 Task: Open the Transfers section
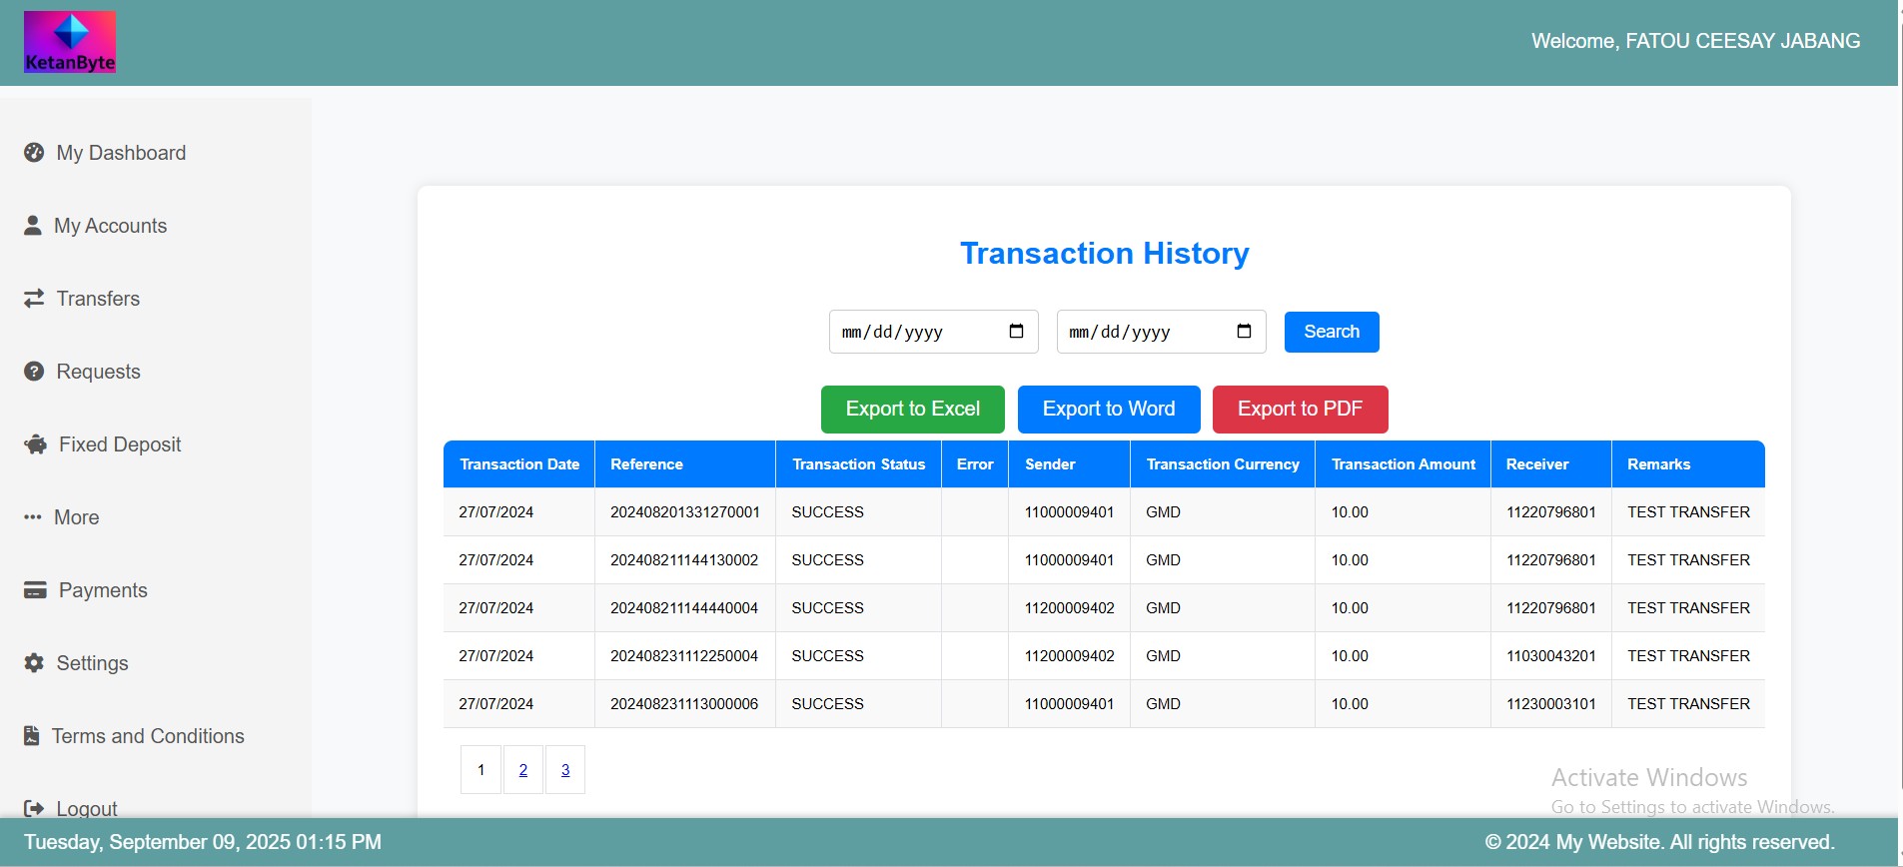point(98,299)
